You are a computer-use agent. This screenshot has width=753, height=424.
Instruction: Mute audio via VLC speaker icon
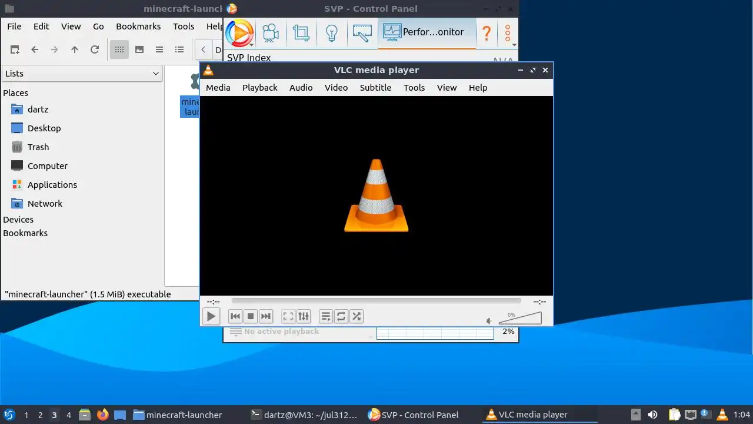click(489, 321)
